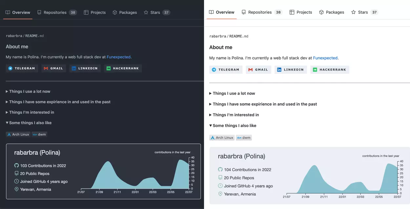Expand 'Things I use a lot now' in dark panel
This screenshot has height=209, width=410.
tap(28, 91)
